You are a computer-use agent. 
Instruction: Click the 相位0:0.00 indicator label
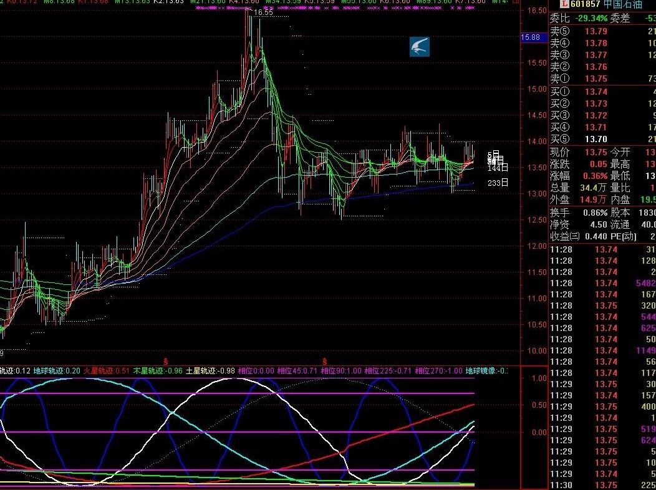(256, 371)
